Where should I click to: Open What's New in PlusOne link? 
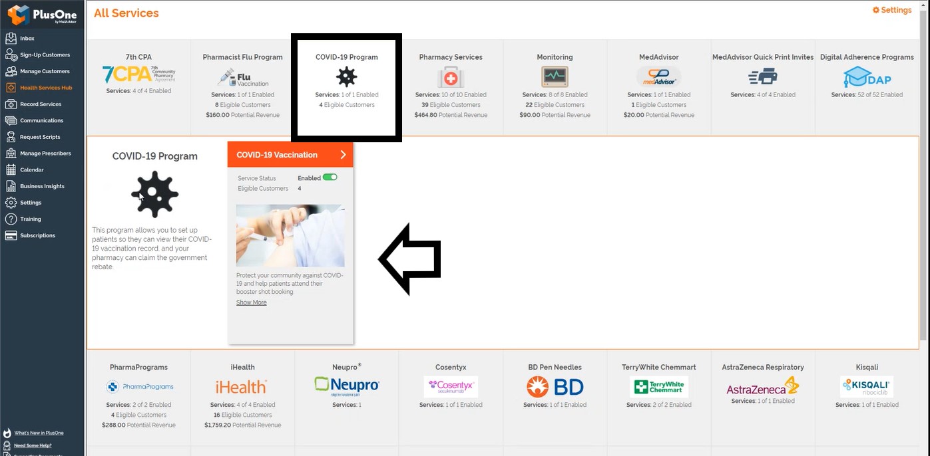point(39,433)
